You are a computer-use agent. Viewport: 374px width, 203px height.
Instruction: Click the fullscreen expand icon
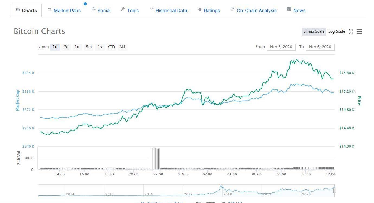coord(351,32)
